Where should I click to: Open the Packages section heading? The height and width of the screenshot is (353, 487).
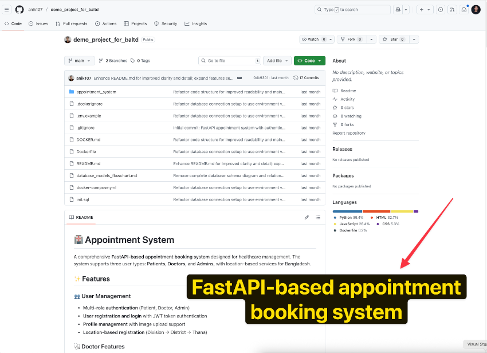(343, 175)
